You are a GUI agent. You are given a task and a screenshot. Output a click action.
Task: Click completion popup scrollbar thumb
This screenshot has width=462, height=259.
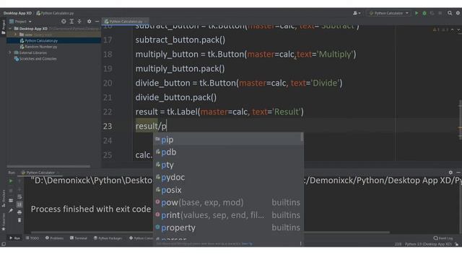[x=302, y=137]
